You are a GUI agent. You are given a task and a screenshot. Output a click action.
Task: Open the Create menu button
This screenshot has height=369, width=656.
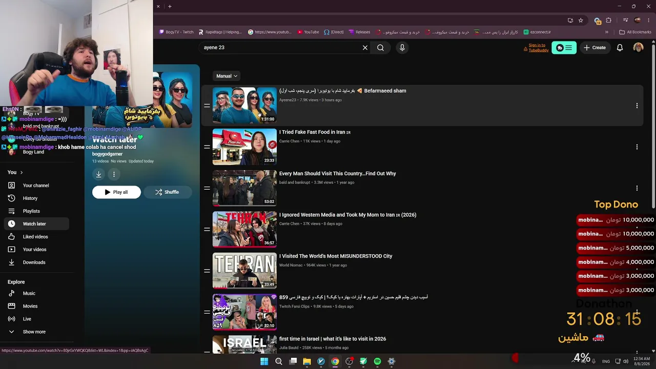[x=594, y=48]
